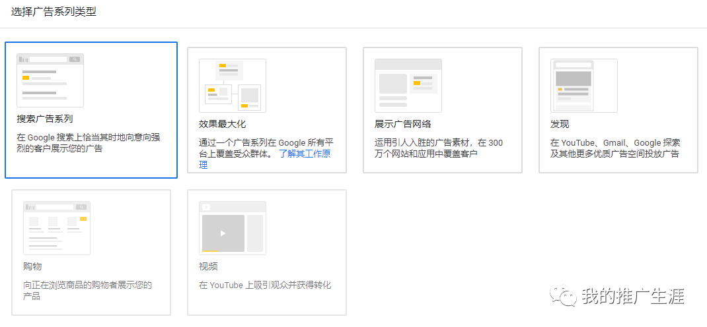707x327 pixels.
Task: Pick the 发现 campaign illustration
Action: [584, 86]
